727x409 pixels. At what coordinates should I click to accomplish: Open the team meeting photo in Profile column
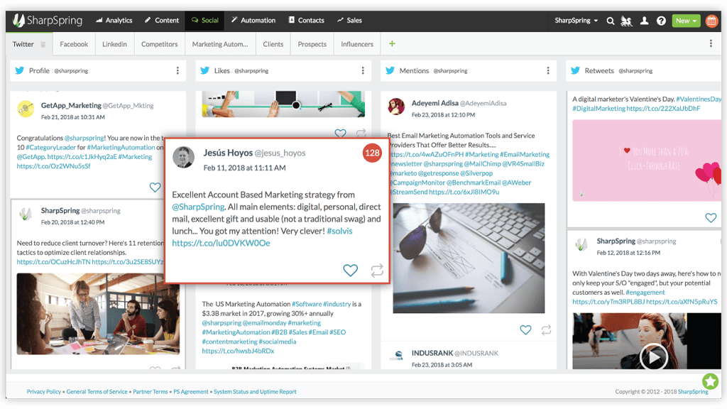[98, 314]
